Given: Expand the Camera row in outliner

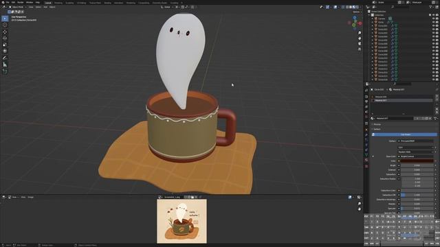Looking at the screenshot, I should point(373,19).
